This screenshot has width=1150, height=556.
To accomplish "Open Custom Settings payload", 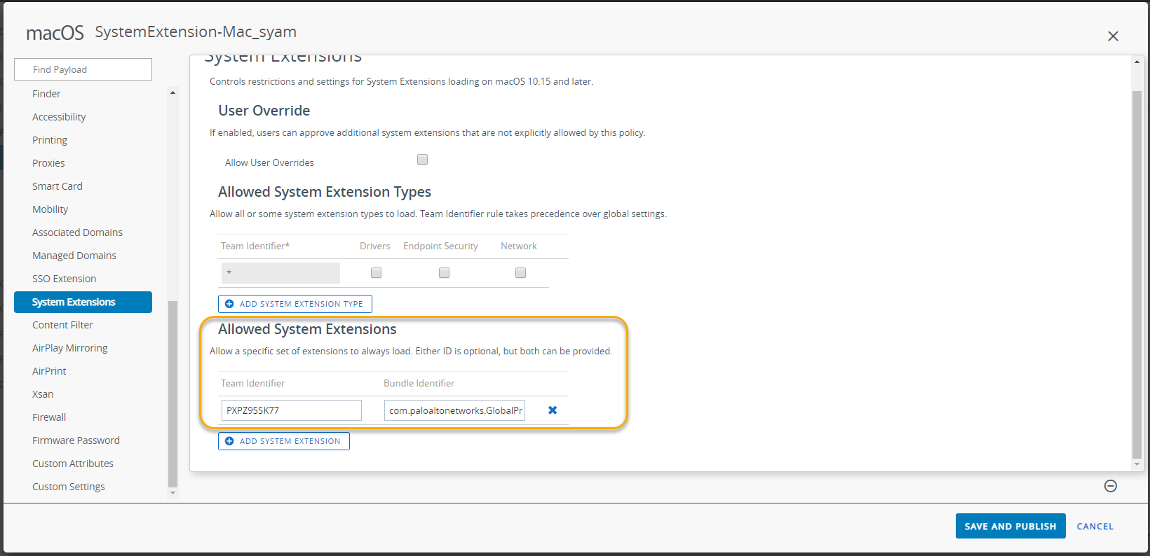I will [x=69, y=487].
